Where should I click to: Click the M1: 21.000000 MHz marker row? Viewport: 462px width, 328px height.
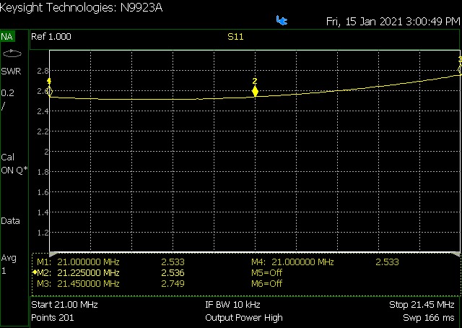[110, 262]
